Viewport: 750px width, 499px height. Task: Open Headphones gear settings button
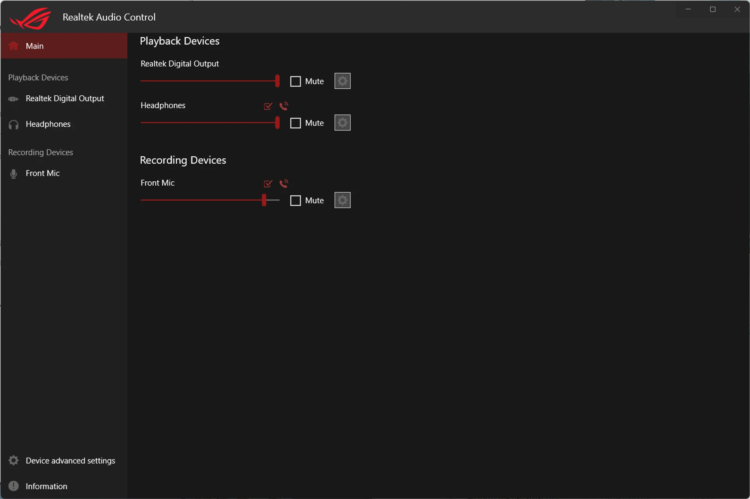coord(342,123)
